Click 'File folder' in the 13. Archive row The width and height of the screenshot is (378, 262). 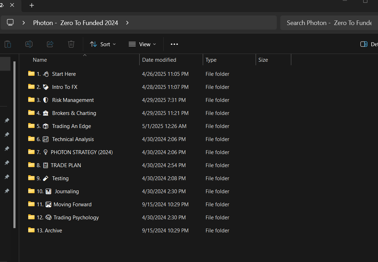click(x=217, y=230)
